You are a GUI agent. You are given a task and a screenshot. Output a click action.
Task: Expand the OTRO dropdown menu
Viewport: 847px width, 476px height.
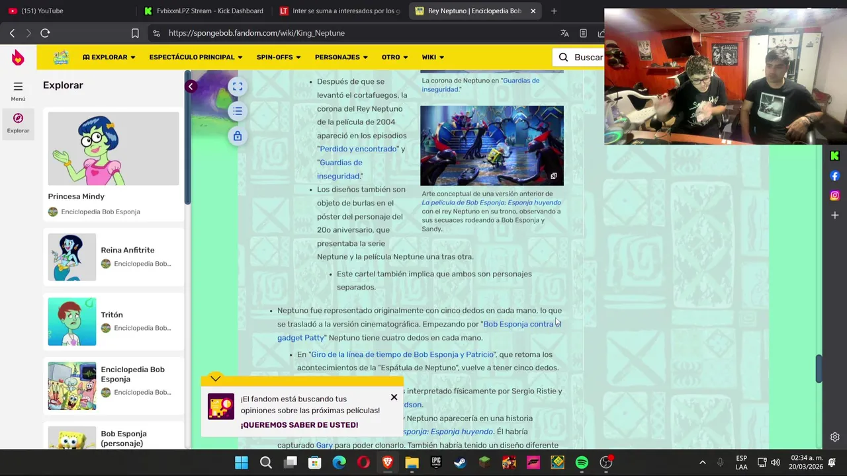395,58
